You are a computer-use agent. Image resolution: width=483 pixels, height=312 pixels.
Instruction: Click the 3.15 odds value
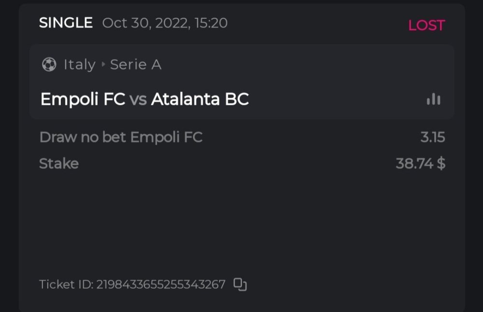click(x=432, y=137)
